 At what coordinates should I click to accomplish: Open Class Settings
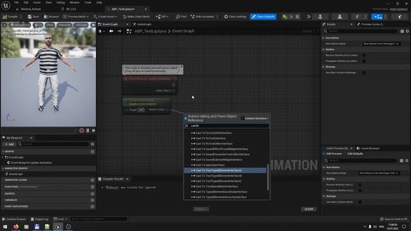235,17
